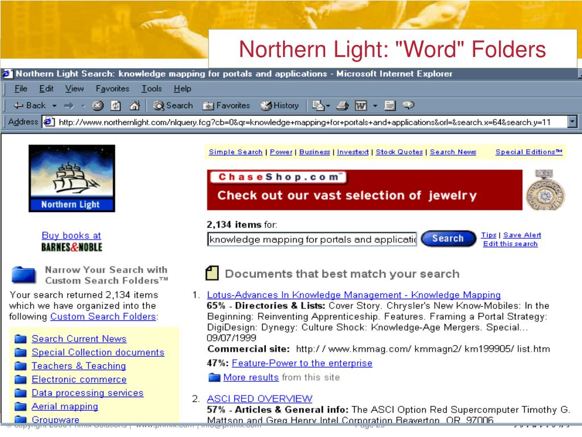
Task: Open the Edit menu
Action: point(47,89)
